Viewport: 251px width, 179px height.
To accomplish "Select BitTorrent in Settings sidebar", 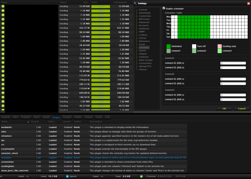I will 144,19.
